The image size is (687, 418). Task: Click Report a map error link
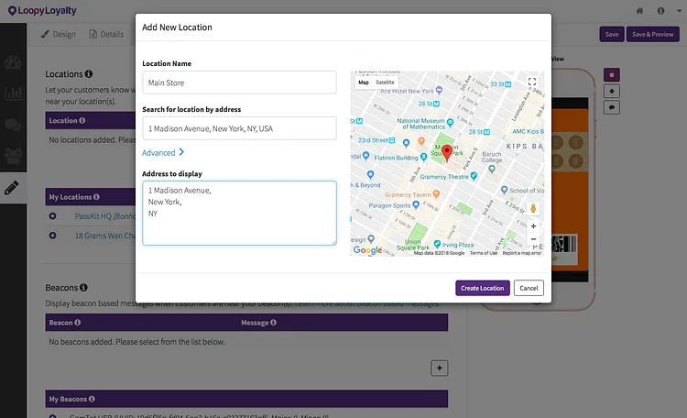(x=522, y=253)
